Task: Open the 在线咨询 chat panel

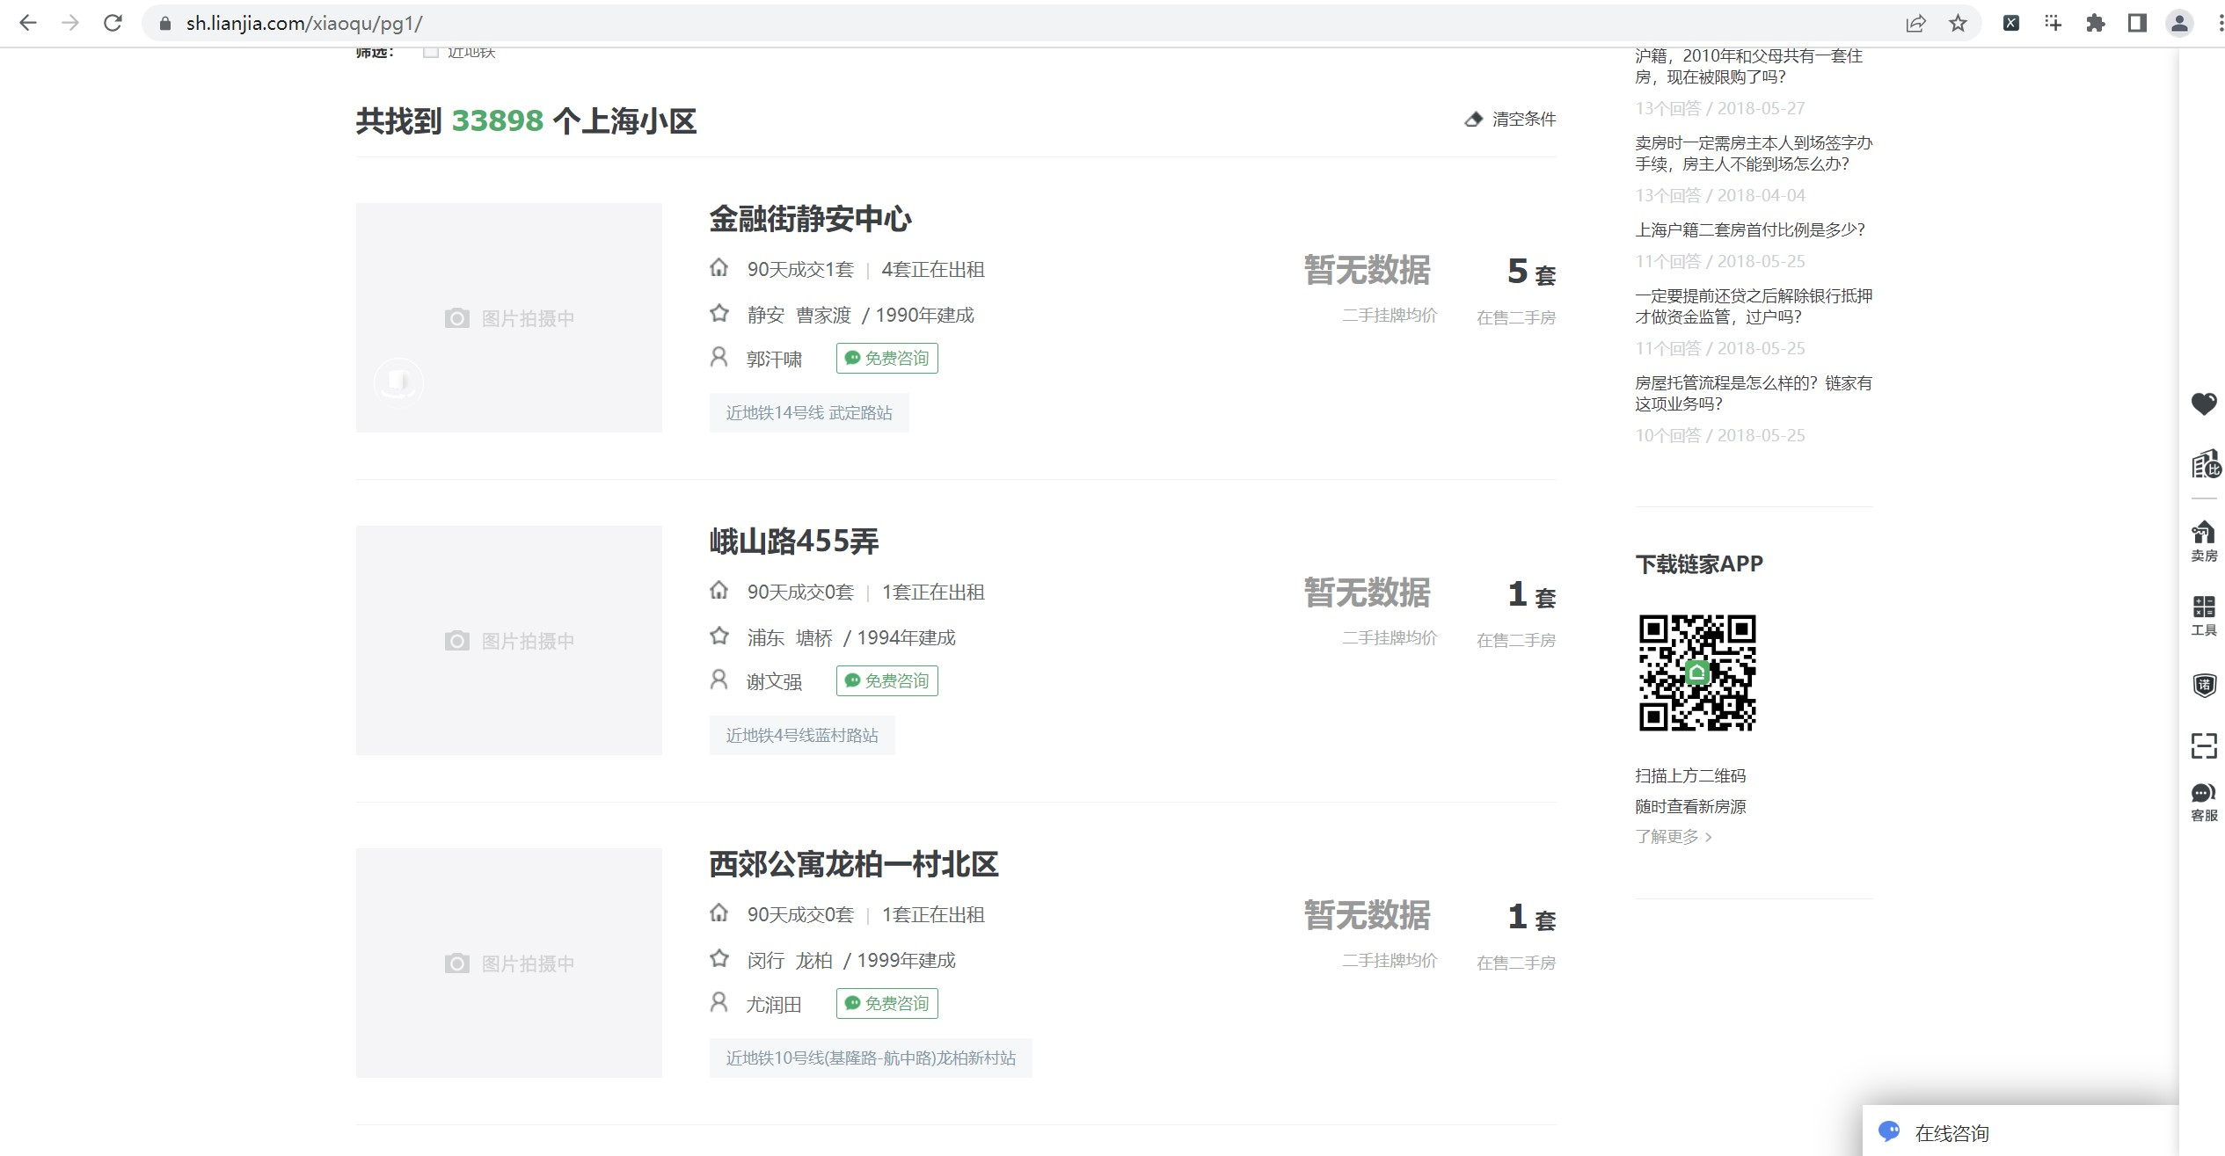Action: [1951, 1132]
